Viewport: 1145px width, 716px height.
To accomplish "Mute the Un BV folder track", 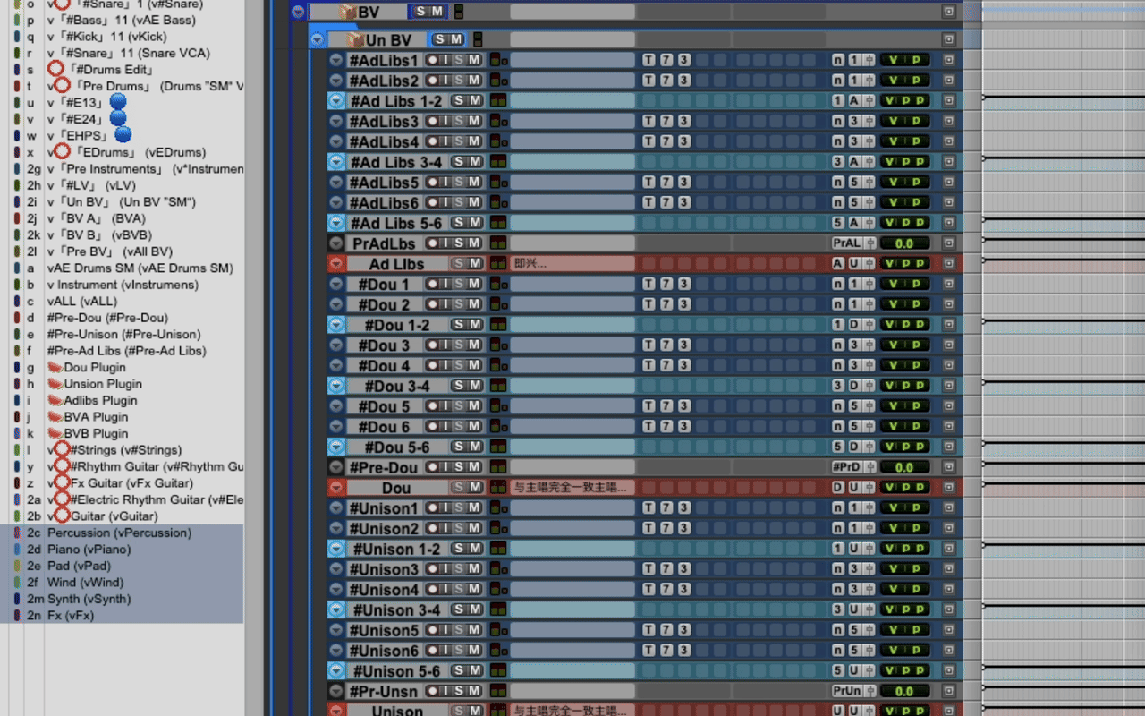I will pyautogui.click(x=456, y=39).
